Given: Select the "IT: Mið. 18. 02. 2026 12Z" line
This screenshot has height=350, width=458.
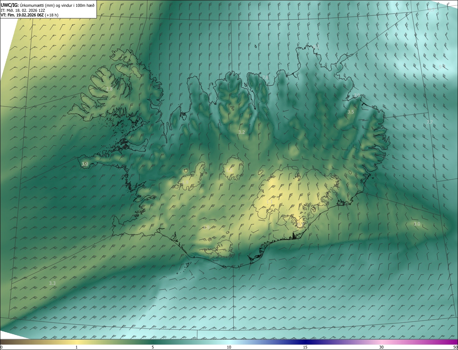Looking at the screenshot, I should click(23, 10).
